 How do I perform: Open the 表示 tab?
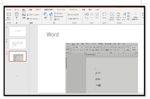pyautogui.click(x=90, y=10)
